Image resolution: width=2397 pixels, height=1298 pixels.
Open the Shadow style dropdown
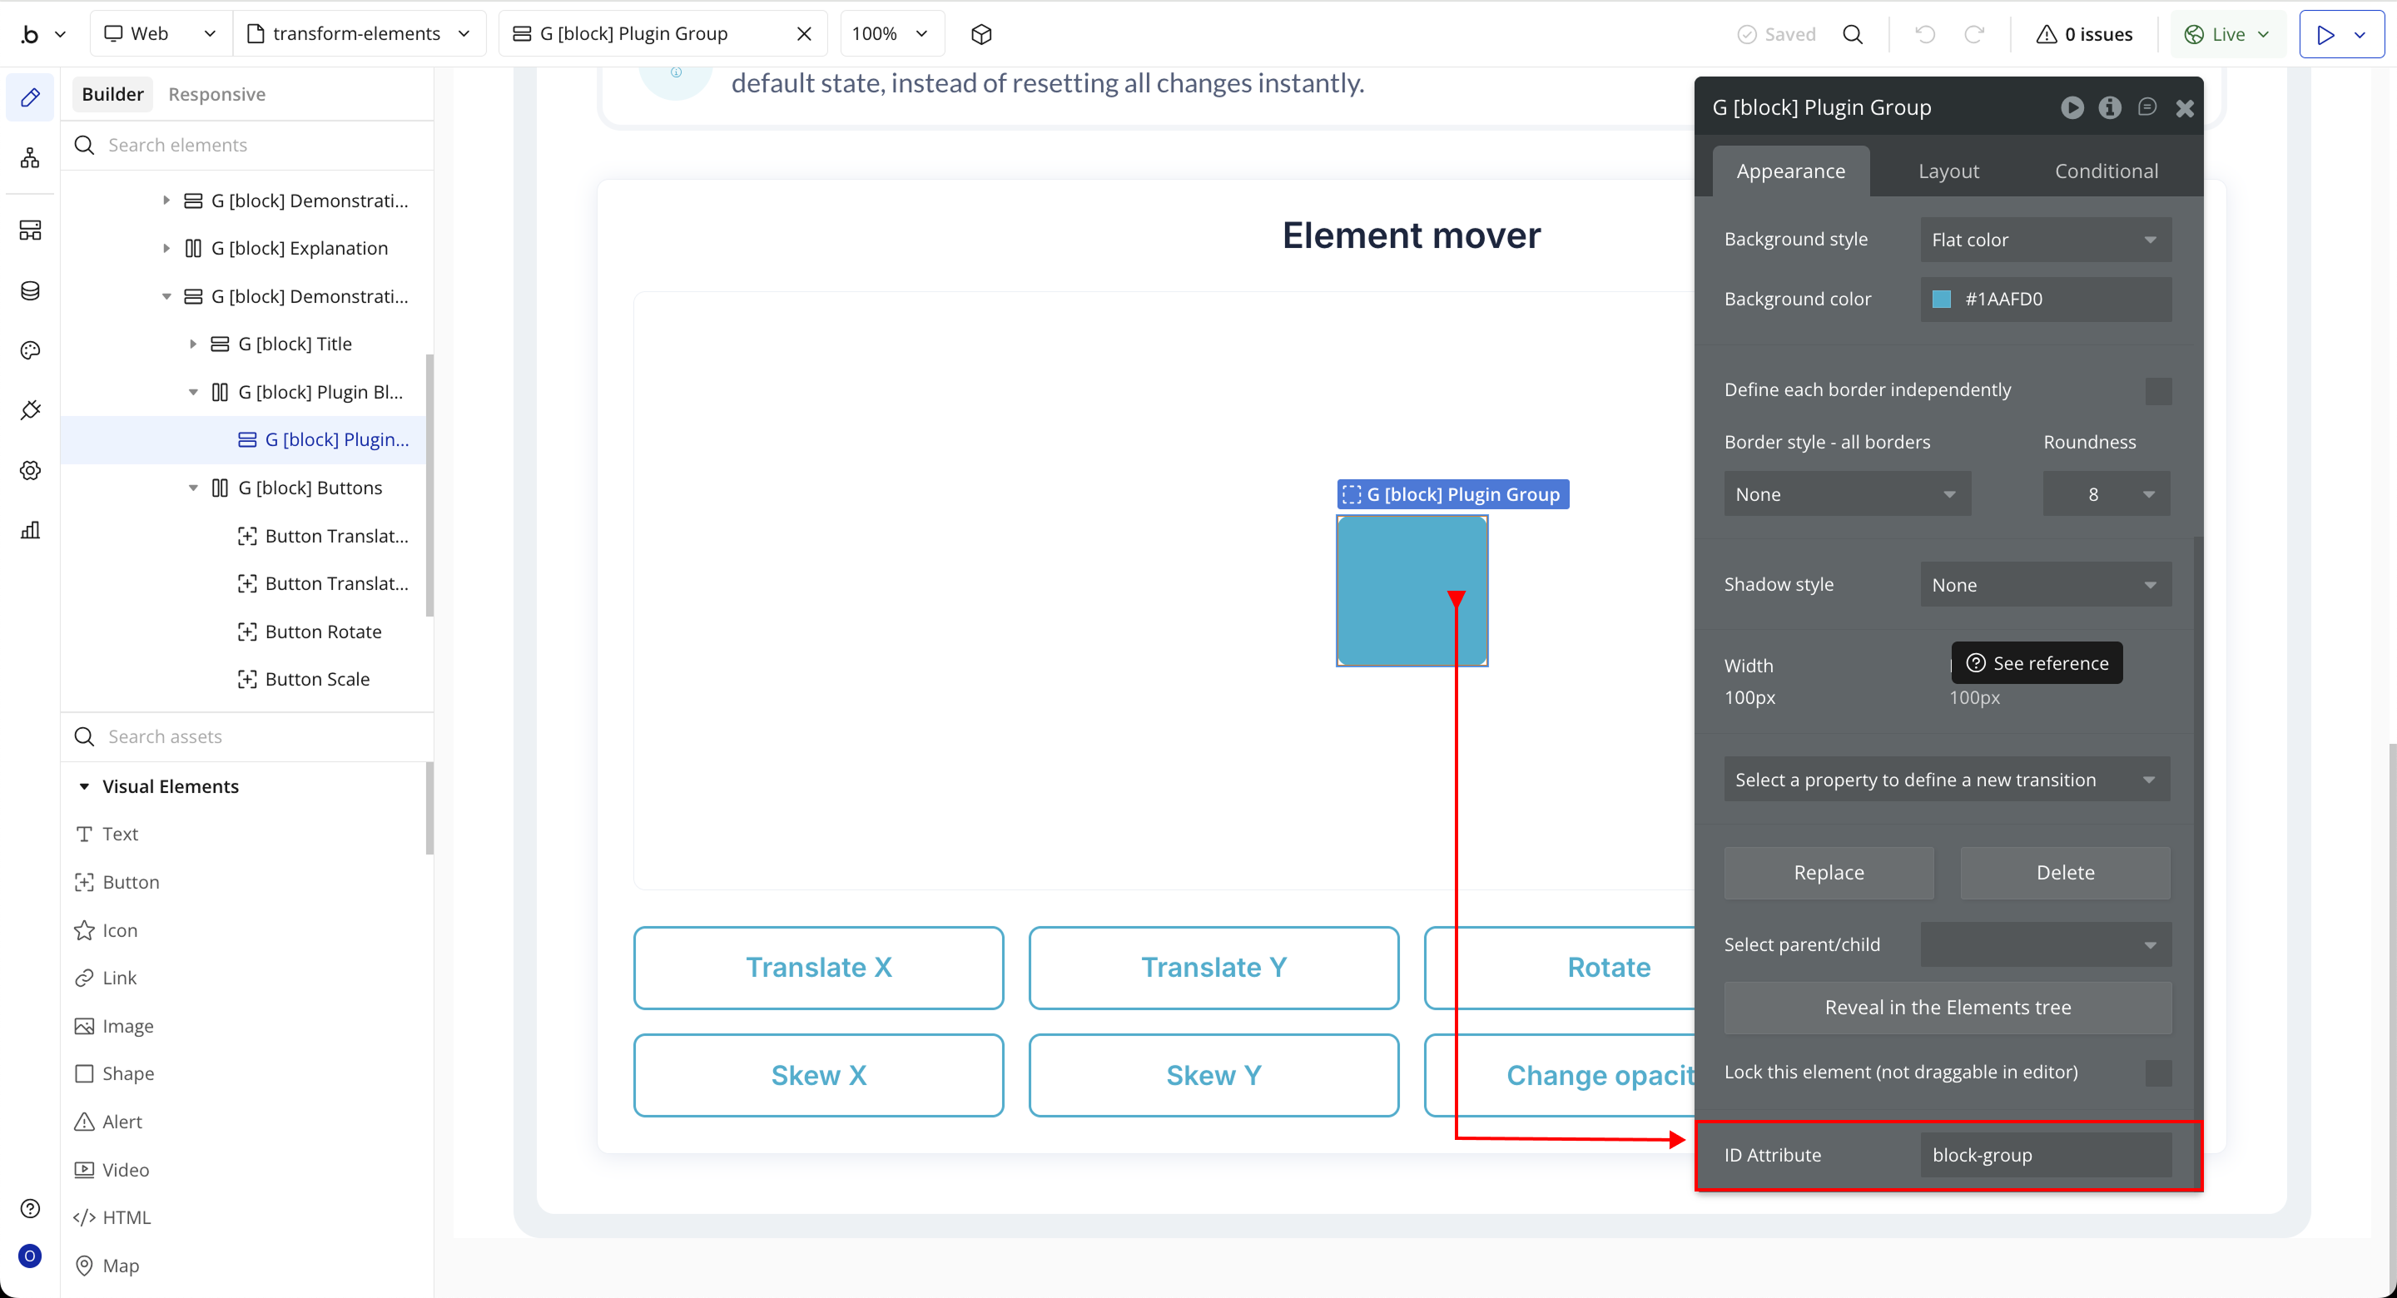point(2044,585)
